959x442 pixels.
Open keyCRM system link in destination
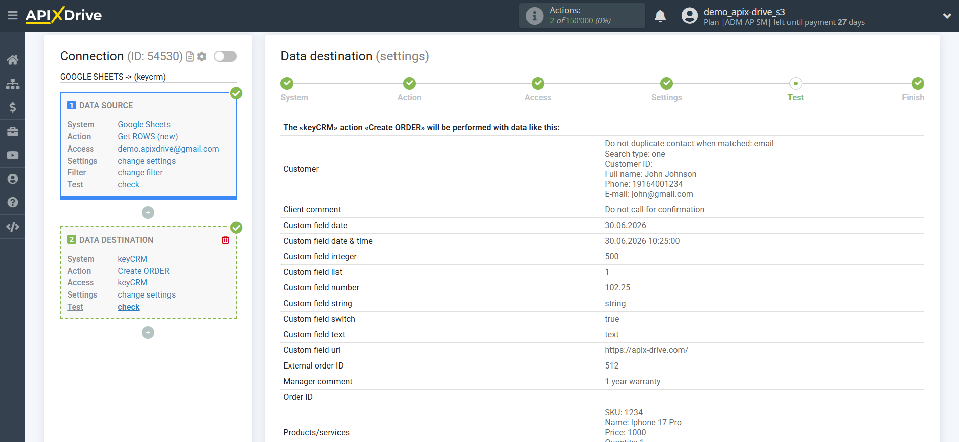[132, 259]
